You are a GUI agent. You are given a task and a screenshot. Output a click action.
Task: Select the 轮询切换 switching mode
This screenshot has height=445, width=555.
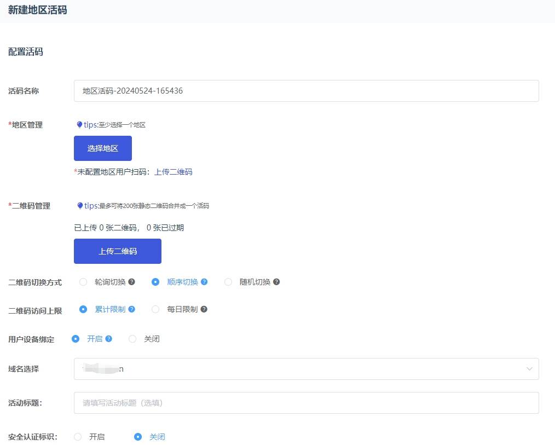pos(83,282)
